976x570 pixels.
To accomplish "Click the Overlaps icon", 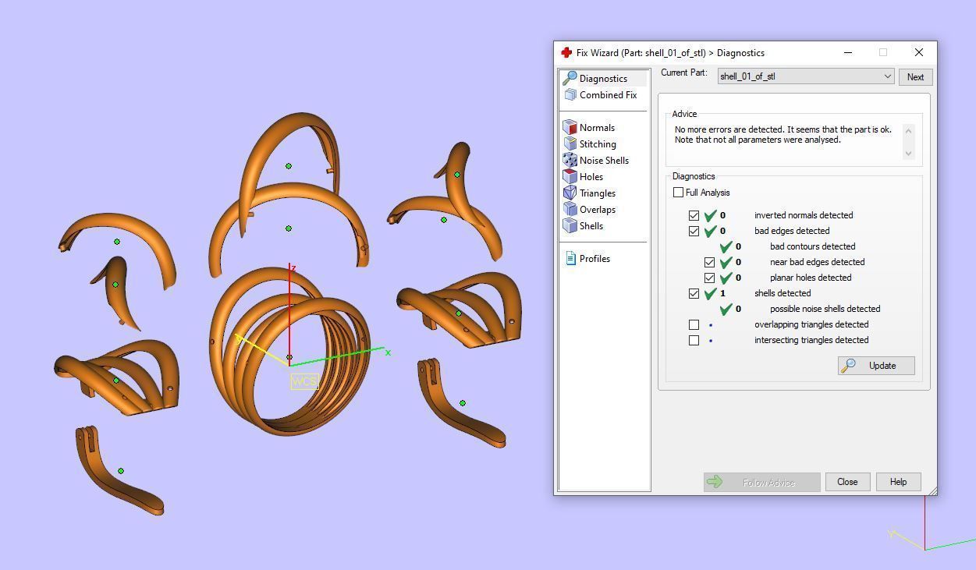I will click(x=570, y=210).
